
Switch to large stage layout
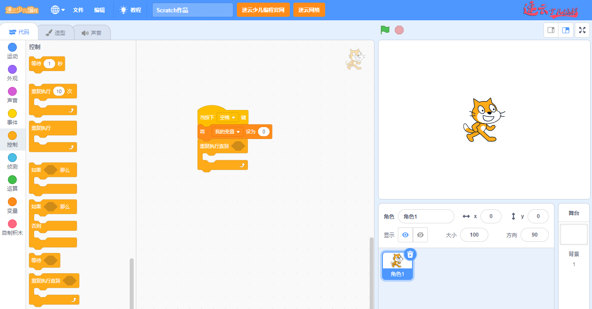tap(566, 30)
